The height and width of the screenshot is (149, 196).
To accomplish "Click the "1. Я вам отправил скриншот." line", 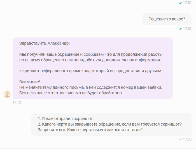I will (x=66, y=118).
